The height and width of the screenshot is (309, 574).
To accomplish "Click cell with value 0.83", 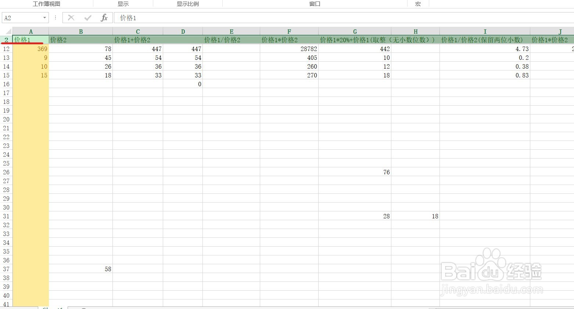I will (x=485, y=75).
